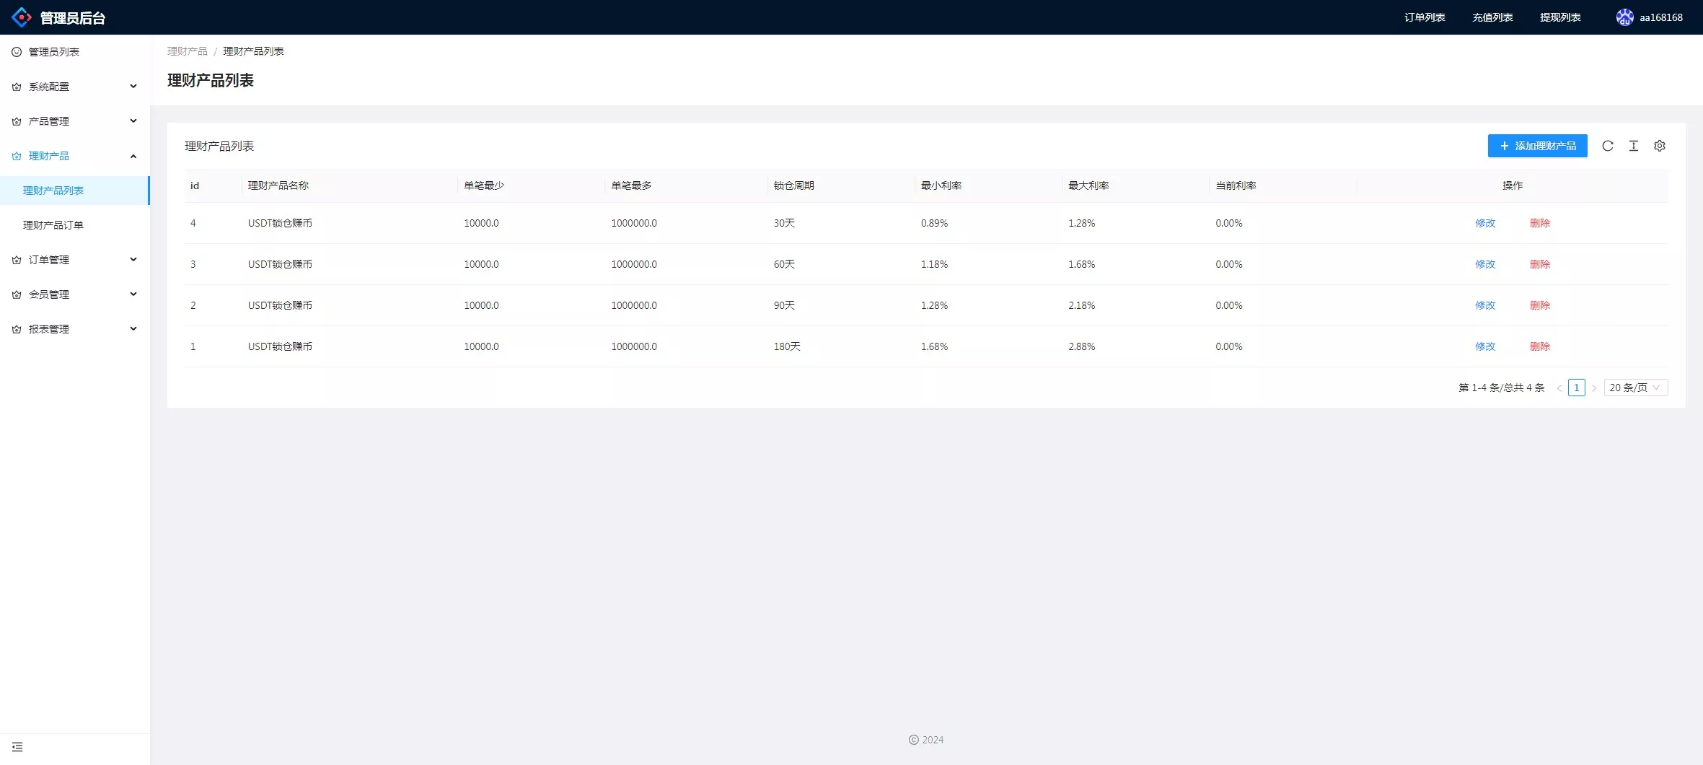Click the 添加理财产品 button
The image size is (1703, 765).
pyautogui.click(x=1537, y=146)
